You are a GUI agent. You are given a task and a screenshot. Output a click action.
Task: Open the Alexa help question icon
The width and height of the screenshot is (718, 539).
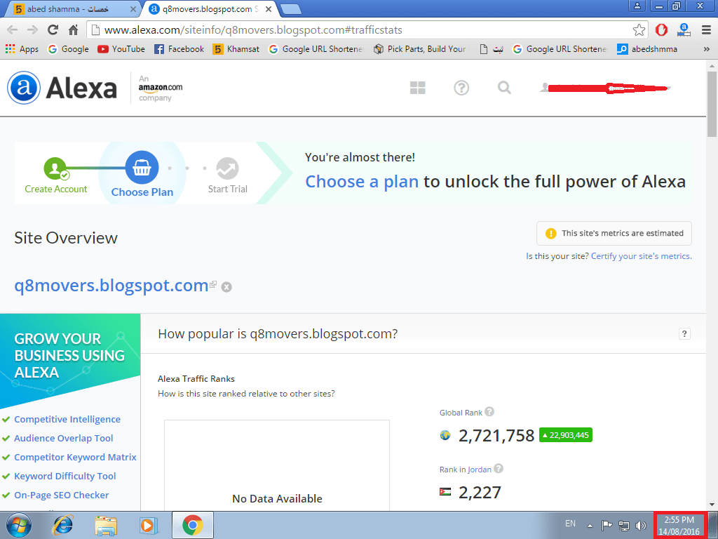point(461,88)
